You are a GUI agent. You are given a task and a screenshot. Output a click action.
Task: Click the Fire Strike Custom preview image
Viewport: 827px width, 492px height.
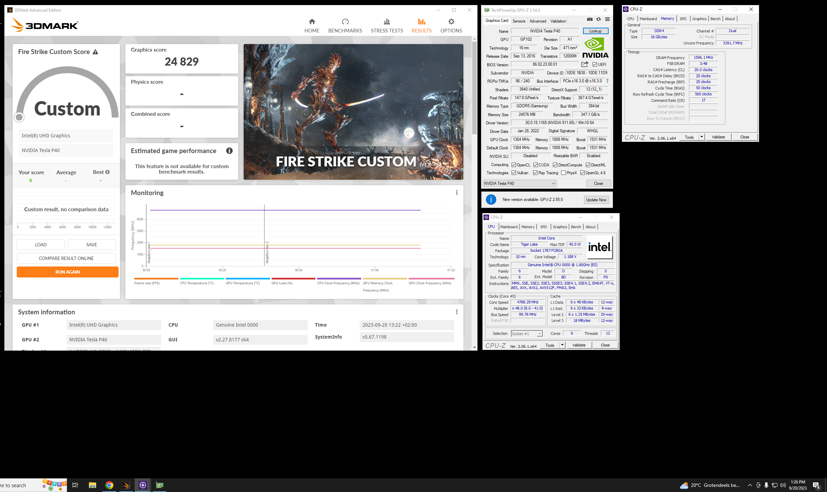tap(353, 112)
